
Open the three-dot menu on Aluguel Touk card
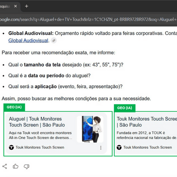[101, 148]
